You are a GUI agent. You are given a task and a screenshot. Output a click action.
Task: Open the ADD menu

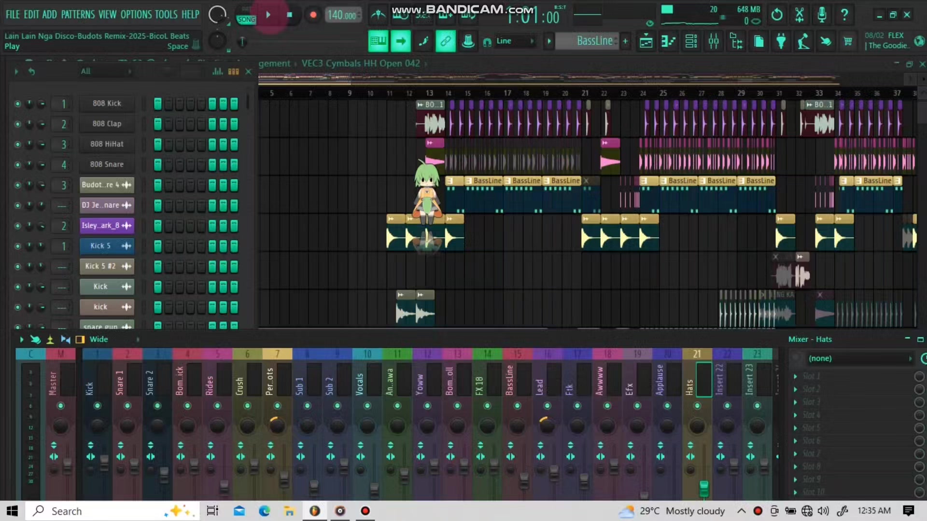tap(50, 14)
